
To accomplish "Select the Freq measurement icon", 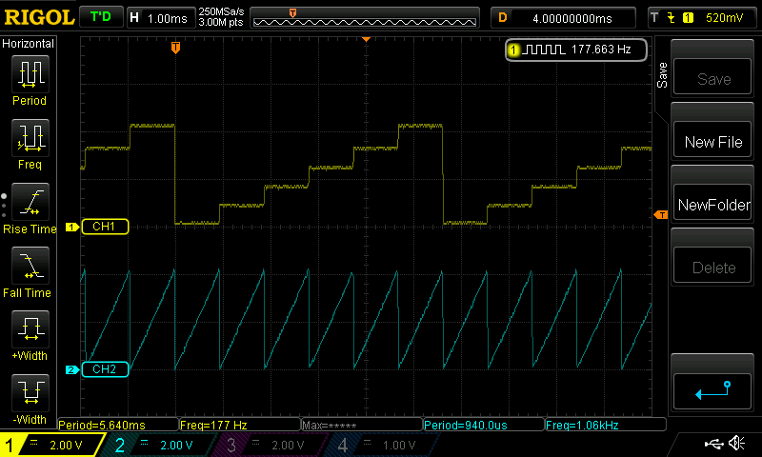I will 30,139.
